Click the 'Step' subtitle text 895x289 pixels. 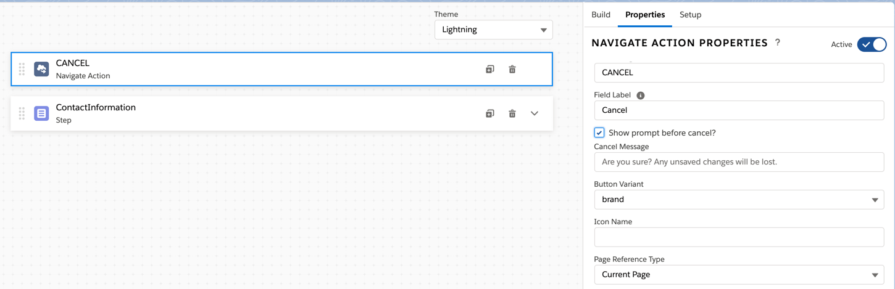point(64,120)
